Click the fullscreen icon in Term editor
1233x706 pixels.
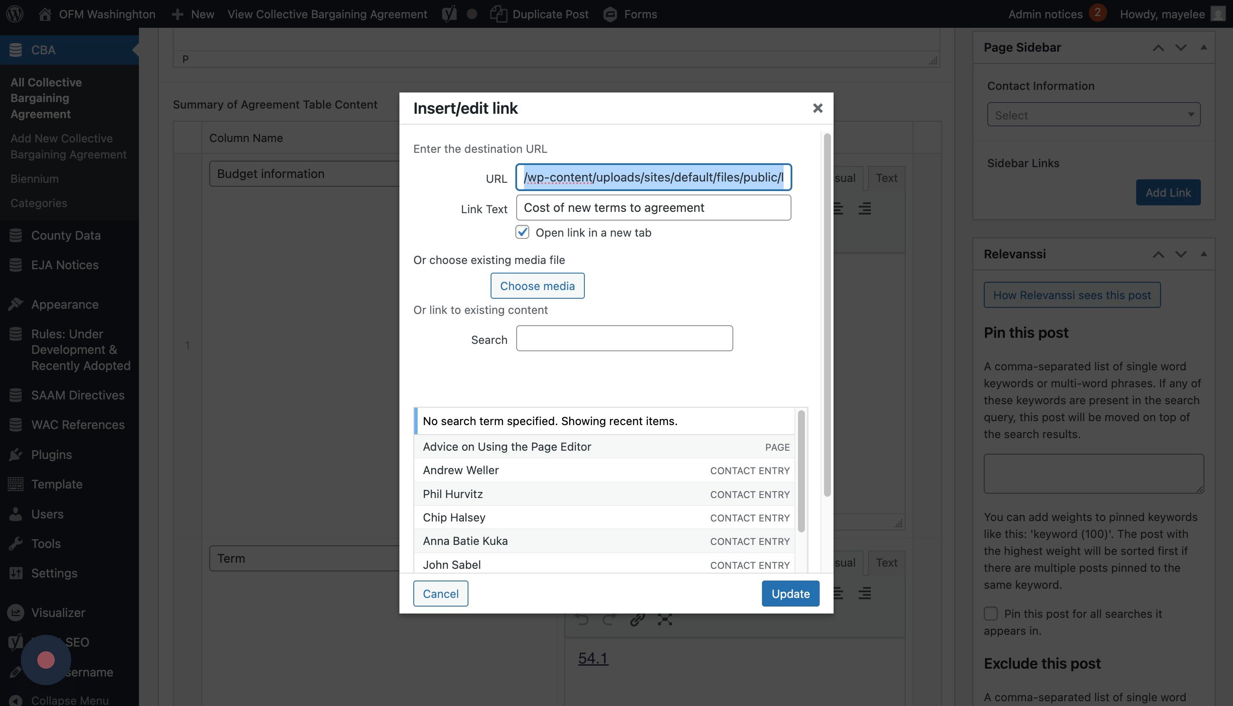[665, 619]
